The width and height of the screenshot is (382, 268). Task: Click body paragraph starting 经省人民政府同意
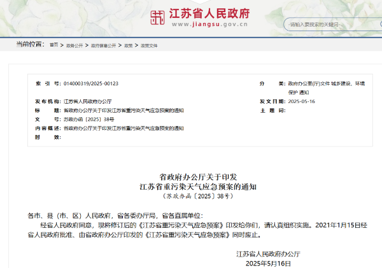click(197, 230)
